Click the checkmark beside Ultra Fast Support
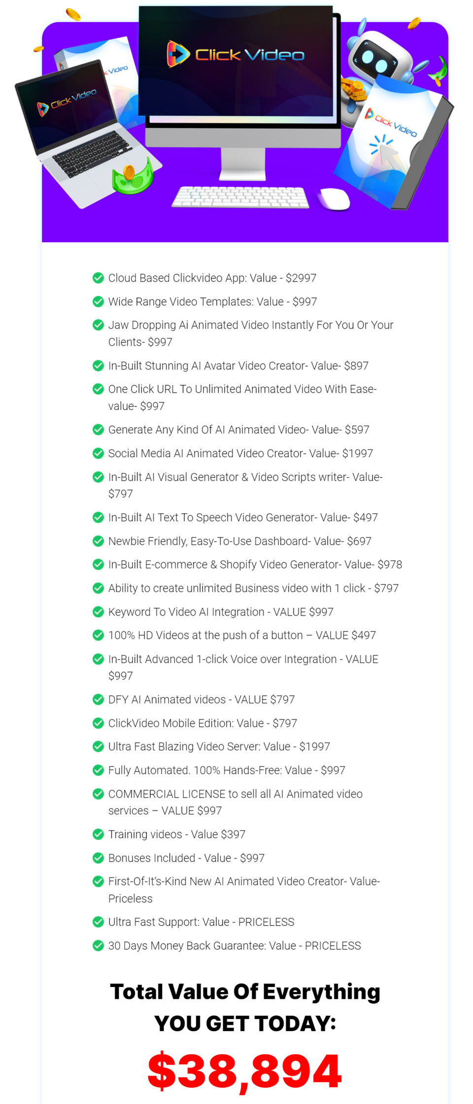Image resolution: width=473 pixels, height=1104 pixels. (98, 922)
